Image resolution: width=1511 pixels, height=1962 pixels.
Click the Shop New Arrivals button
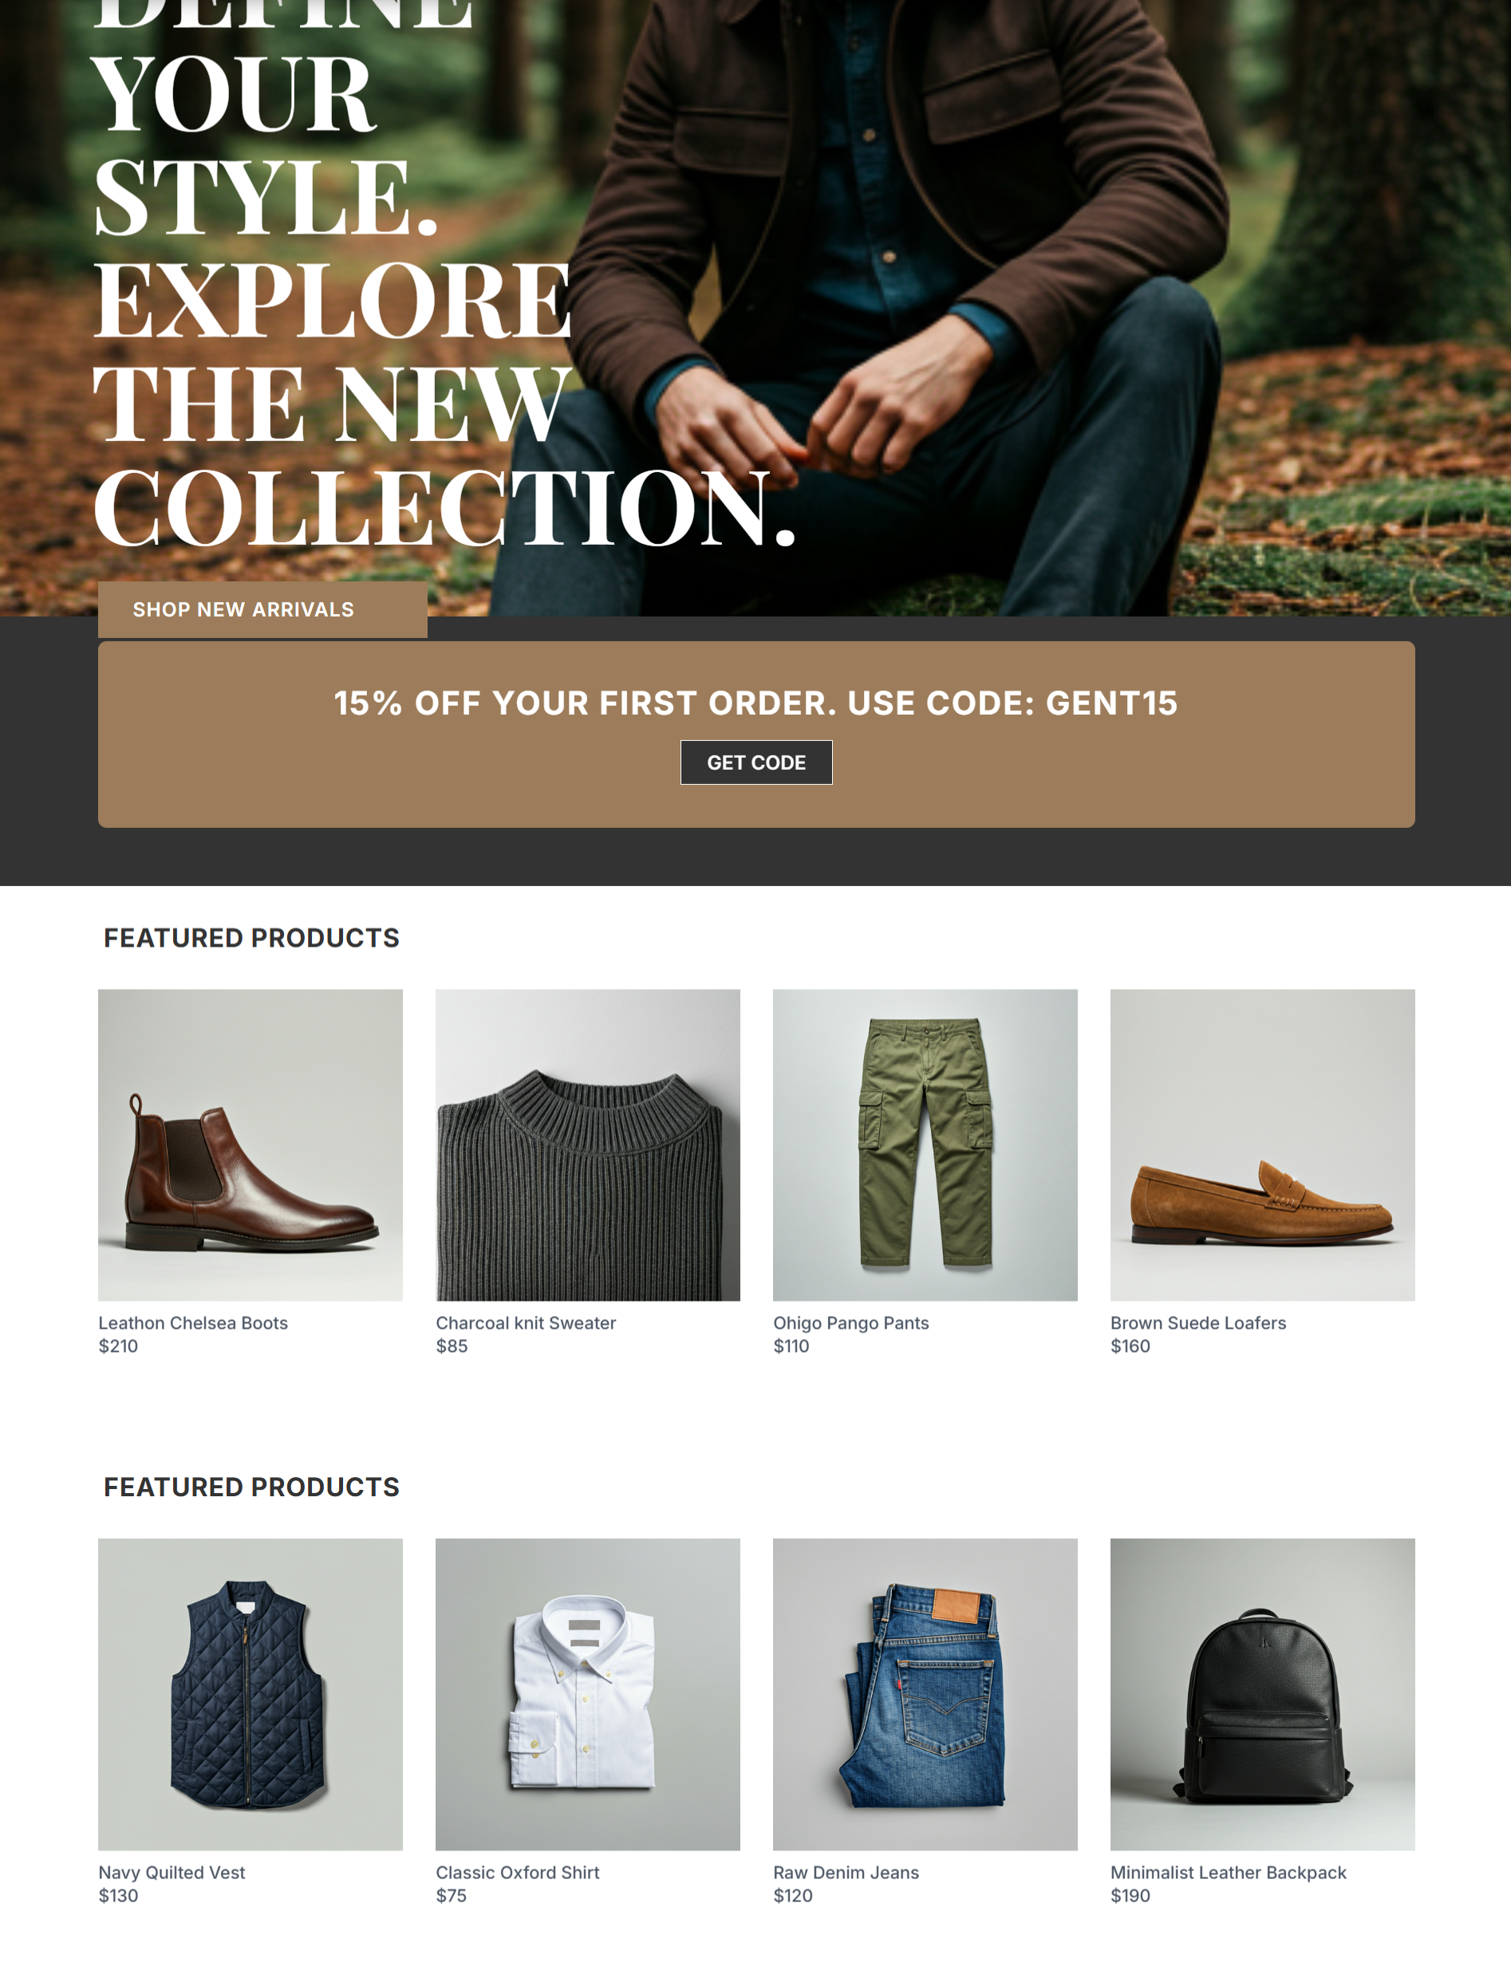coord(262,609)
